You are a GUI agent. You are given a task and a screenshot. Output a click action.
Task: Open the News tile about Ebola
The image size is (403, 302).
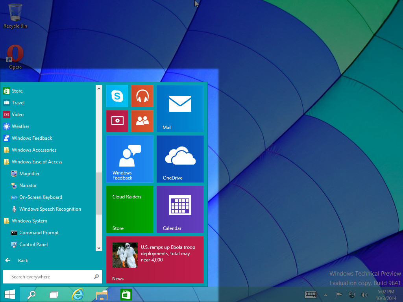point(155,260)
